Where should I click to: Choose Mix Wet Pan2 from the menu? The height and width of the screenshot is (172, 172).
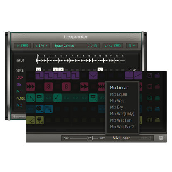[x=122, y=127]
